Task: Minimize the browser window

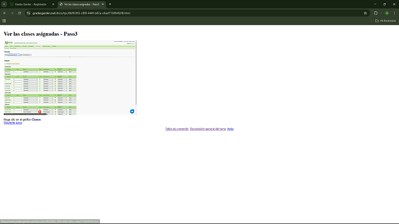Action: [x=375, y=4]
